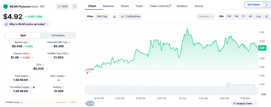Add NEAR to watchlist via star button
The width and height of the screenshot is (271, 107).
pos(63,7)
